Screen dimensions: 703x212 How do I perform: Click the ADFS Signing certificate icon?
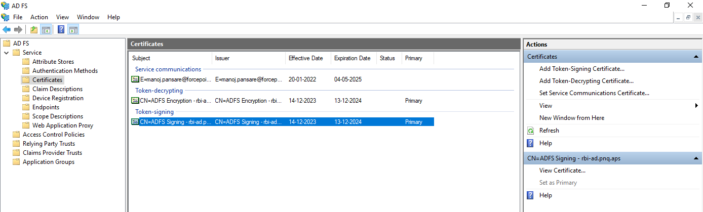pyautogui.click(x=135, y=122)
